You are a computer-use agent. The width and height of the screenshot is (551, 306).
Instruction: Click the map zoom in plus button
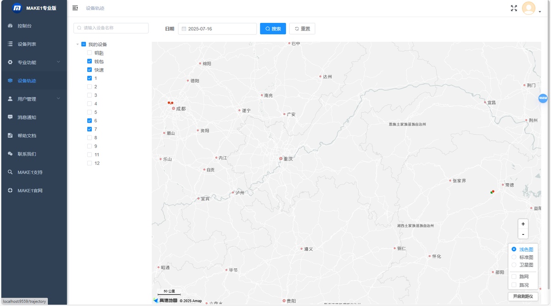click(523, 224)
